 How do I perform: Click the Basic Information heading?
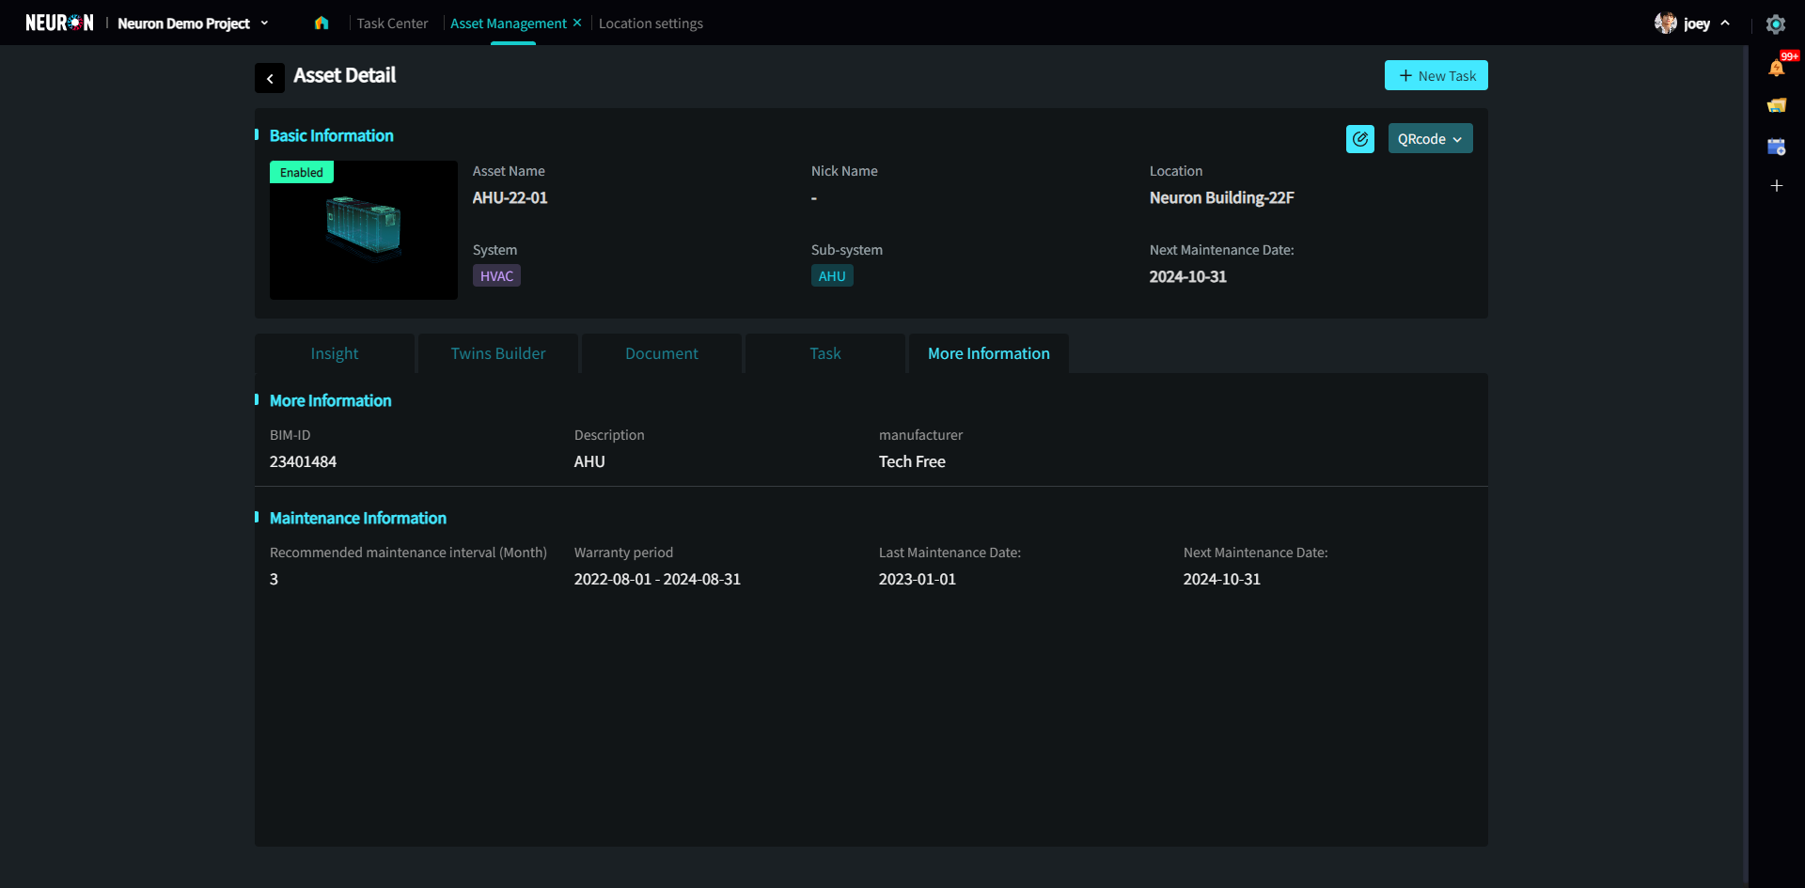coord(332,135)
